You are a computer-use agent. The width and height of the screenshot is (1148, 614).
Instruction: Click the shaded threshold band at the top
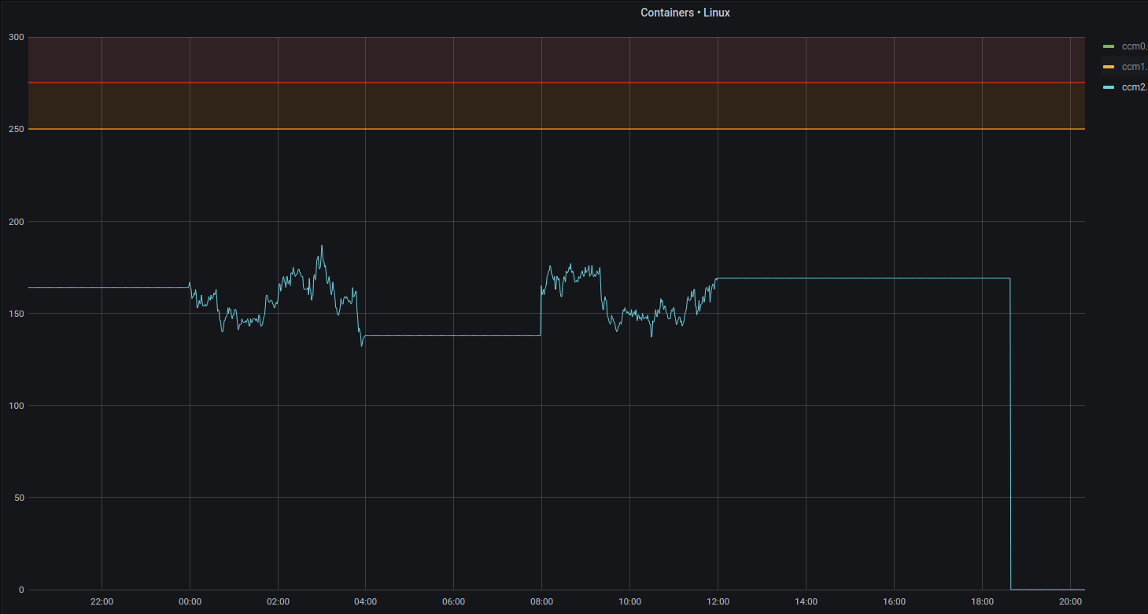(551, 59)
